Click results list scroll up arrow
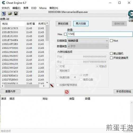Viewport: 133px width, 133px height. pyautogui.click(x=47, y=23)
